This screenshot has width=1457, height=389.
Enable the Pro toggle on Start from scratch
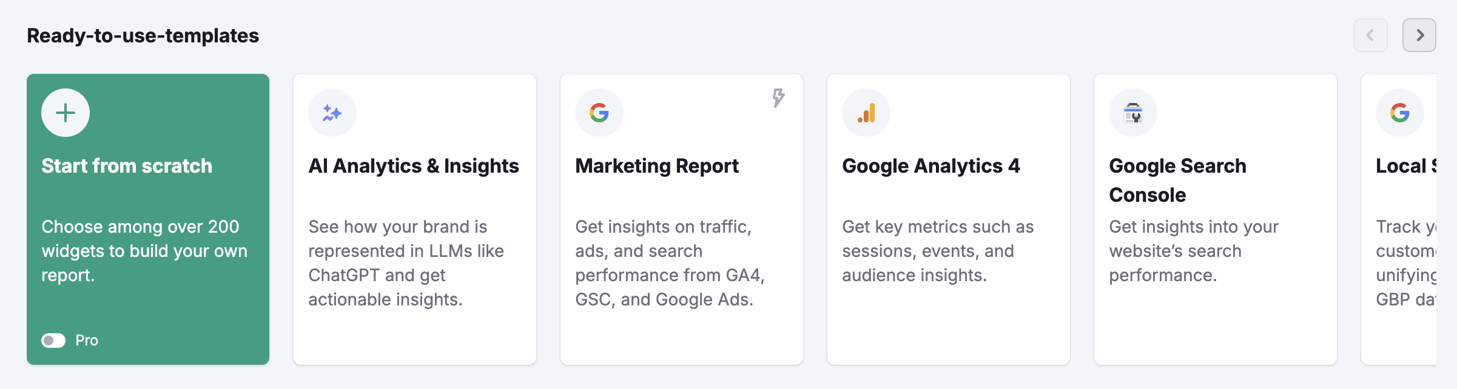(54, 341)
